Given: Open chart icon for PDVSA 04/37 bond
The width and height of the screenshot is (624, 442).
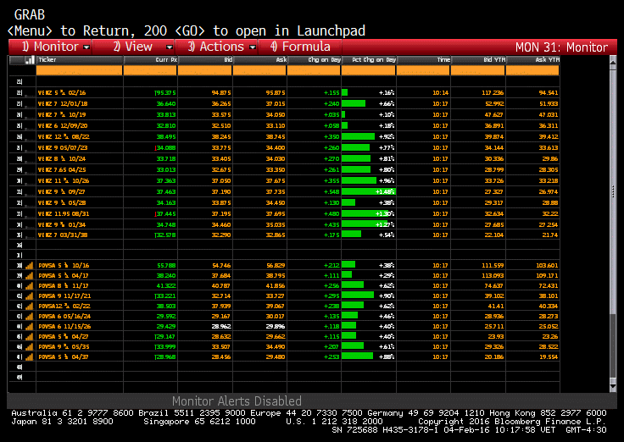Looking at the screenshot, I should 30,357.
